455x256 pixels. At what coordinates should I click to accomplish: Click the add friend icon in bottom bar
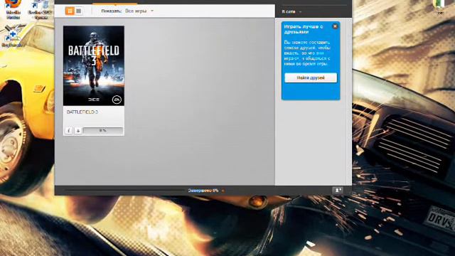click(338, 191)
